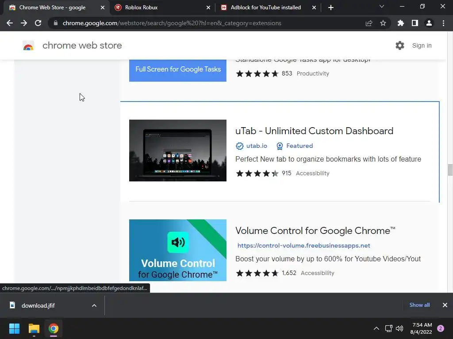Click 'Perfect New tab to organize bookmarks' description
The width and height of the screenshot is (453, 339).
coord(328,159)
